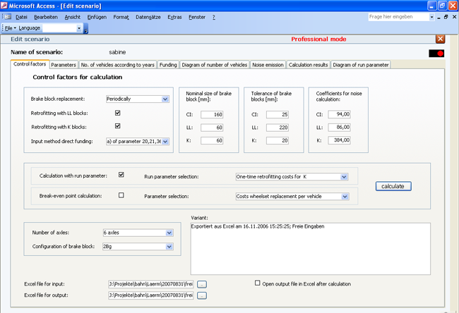Open the ? help menu
459x313 pixels.
click(x=214, y=17)
